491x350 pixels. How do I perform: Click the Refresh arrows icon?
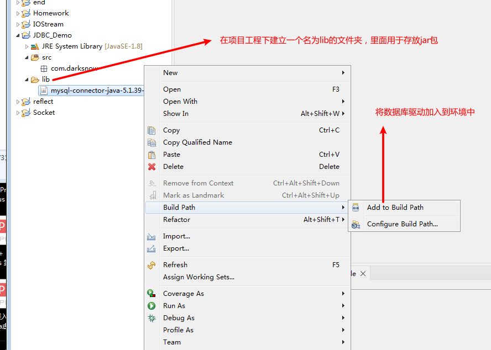pos(152,265)
